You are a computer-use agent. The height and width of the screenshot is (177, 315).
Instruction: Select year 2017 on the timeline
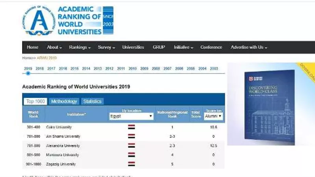pyautogui.click(x=51, y=68)
